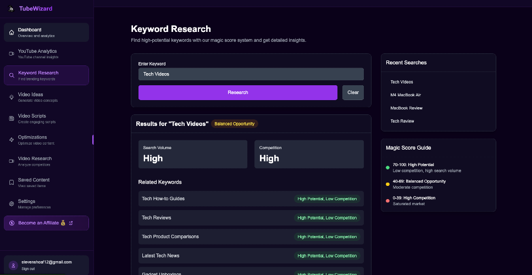This screenshot has height=275, width=532.
Task: Click the badge on Latest Tech News row
Action: click(x=327, y=256)
